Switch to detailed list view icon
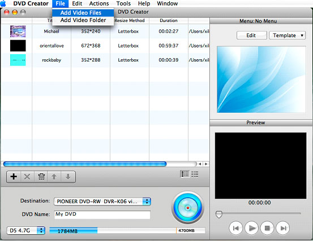The image size is (313, 241). click(185, 174)
